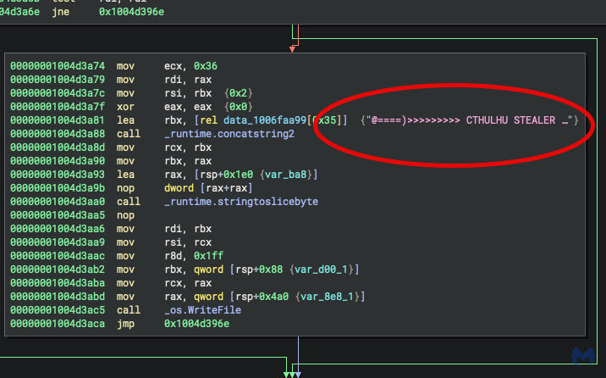The height and width of the screenshot is (378, 606).
Task: Click address 00000001004d3a90
Action: point(58,161)
